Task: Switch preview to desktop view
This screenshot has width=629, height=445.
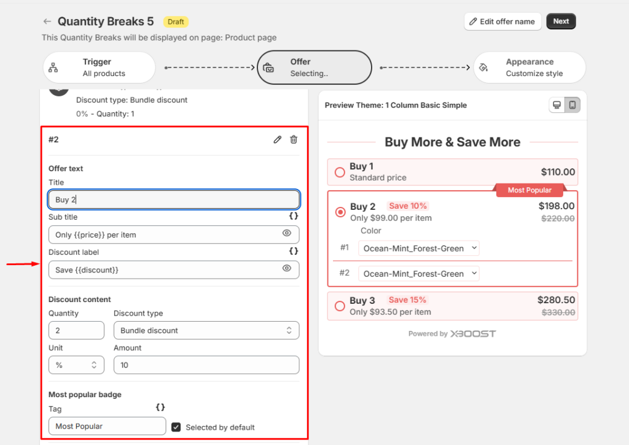Action: pyautogui.click(x=557, y=105)
